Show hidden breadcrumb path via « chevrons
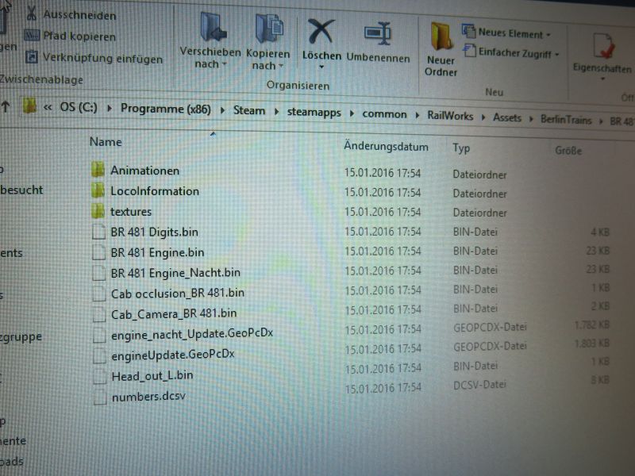 (x=48, y=107)
